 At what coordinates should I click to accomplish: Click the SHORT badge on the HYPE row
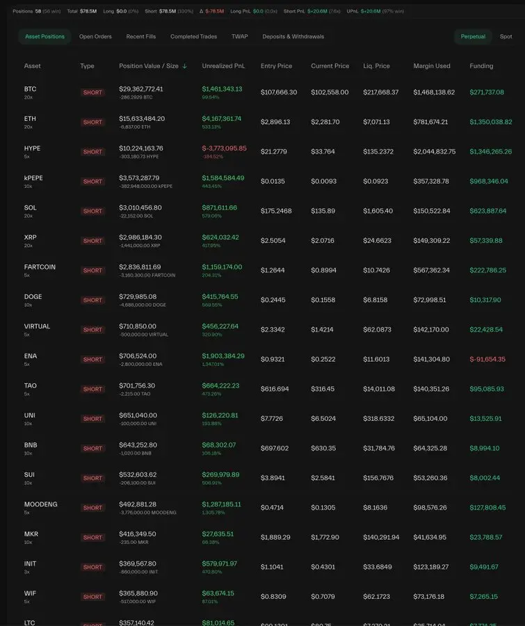pyautogui.click(x=91, y=152)
